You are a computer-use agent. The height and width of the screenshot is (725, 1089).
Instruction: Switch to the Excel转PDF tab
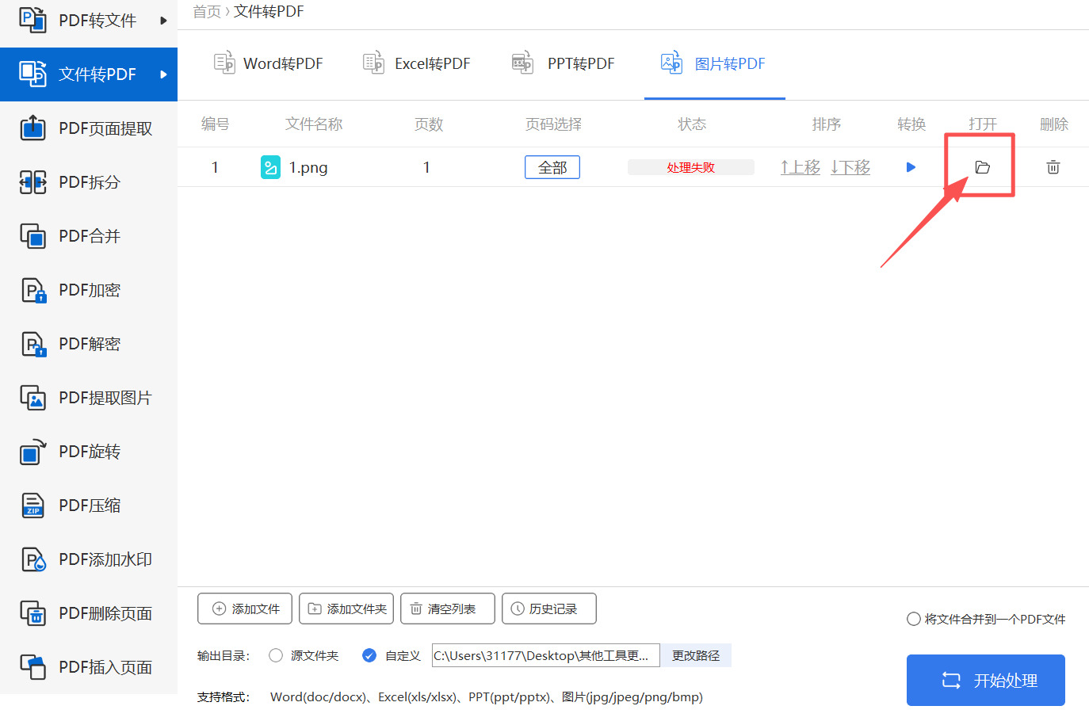(417, 63)
